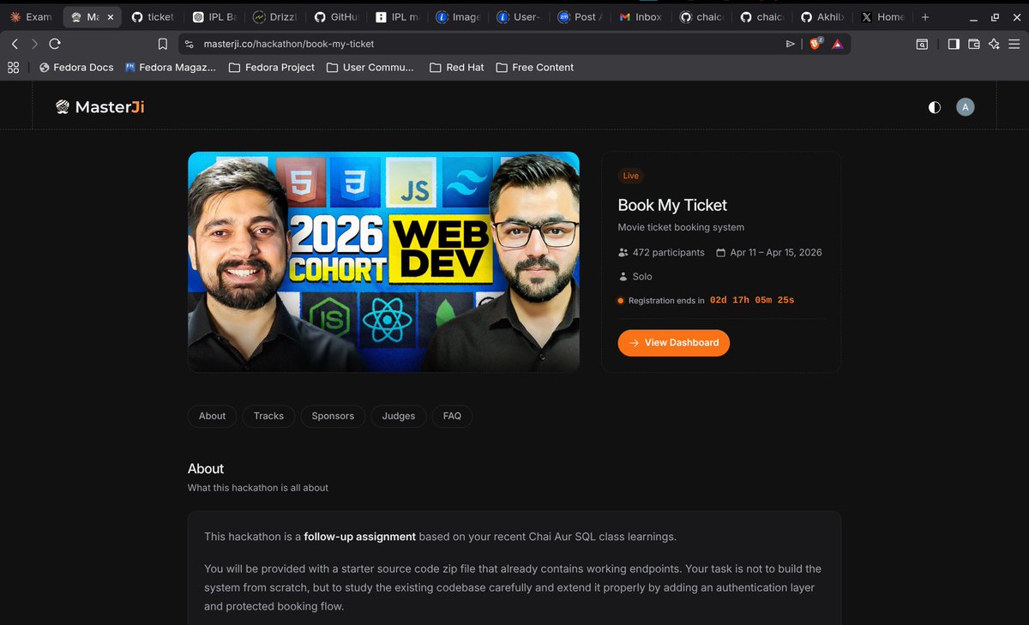The height and width of the screenshot is (625, 1029).
Task: Reload the page with the refresh icon
Action: tap(55, 44)
